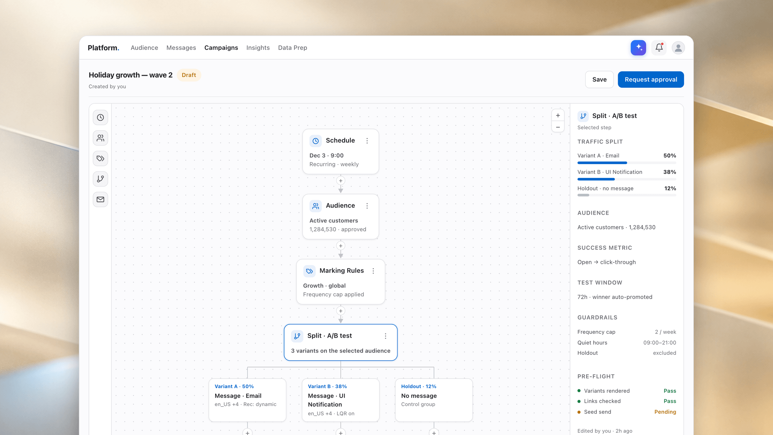Switch to the Insights tab
Image resolution: width=773 pixels, height=435 pixels.
[x=258, y=48]
